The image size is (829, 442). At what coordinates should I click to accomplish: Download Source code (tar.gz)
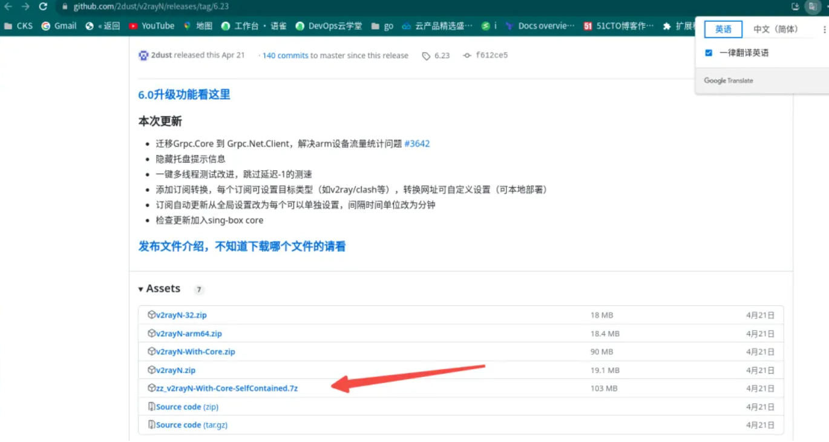(x=192, y=425)
